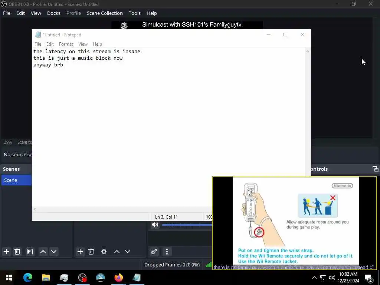This screenshot has width=380, height=285.
Task: Click the OBS logo in the title bar
Action: click(x=4, y=4)
